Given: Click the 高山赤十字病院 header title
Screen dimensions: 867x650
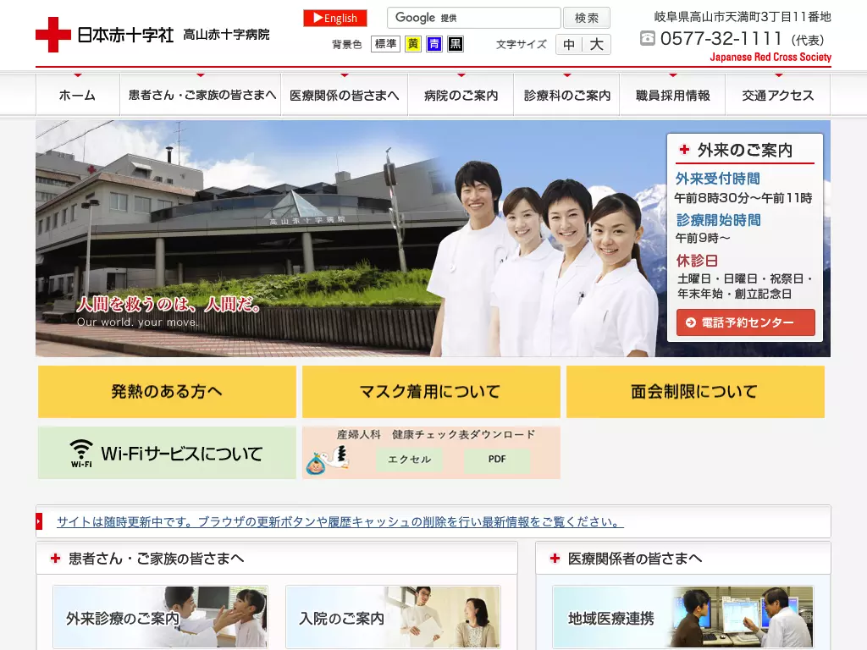Looking at the screenshot, I should (226, 34).
